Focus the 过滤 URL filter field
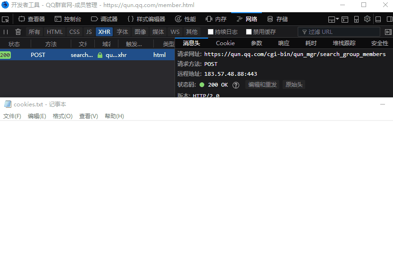The image size is (393, 257). [x=339, y=32]
